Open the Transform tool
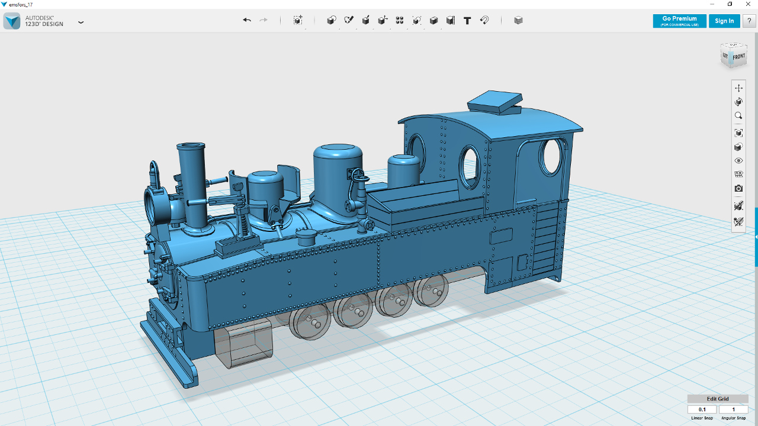 (x=298, y=20)
